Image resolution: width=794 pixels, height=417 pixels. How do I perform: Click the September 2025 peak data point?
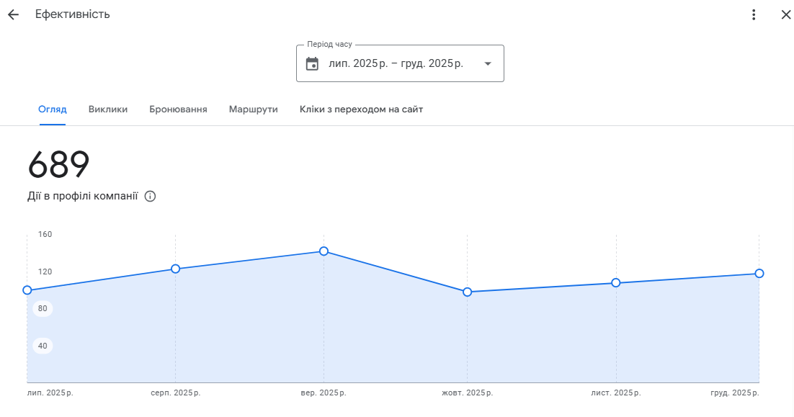tap(324, 251)
